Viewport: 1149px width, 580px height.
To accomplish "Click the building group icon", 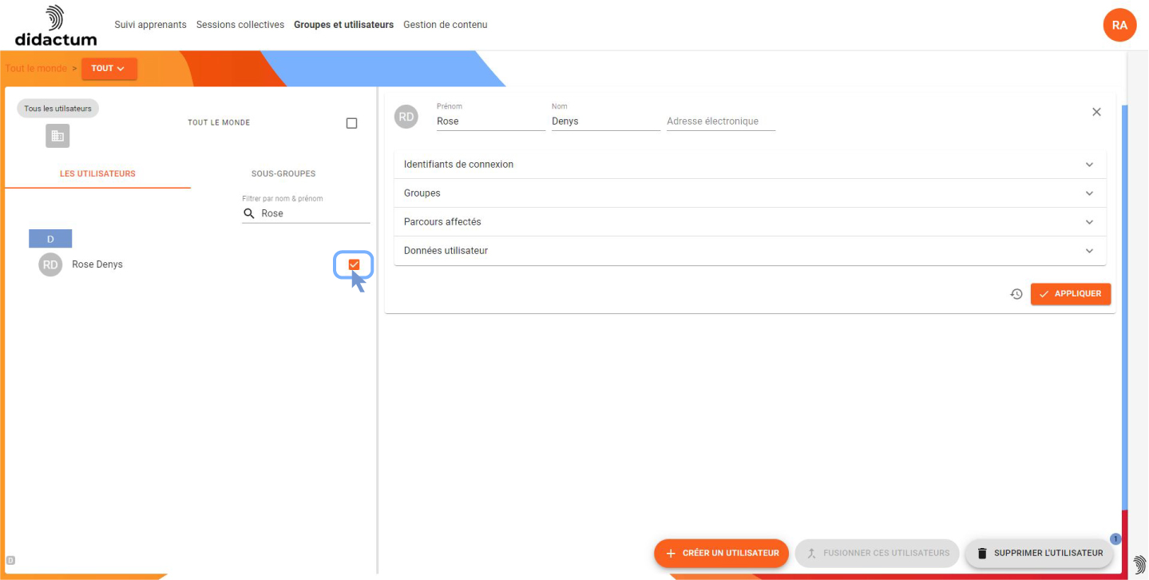I will tap(57, 136).
